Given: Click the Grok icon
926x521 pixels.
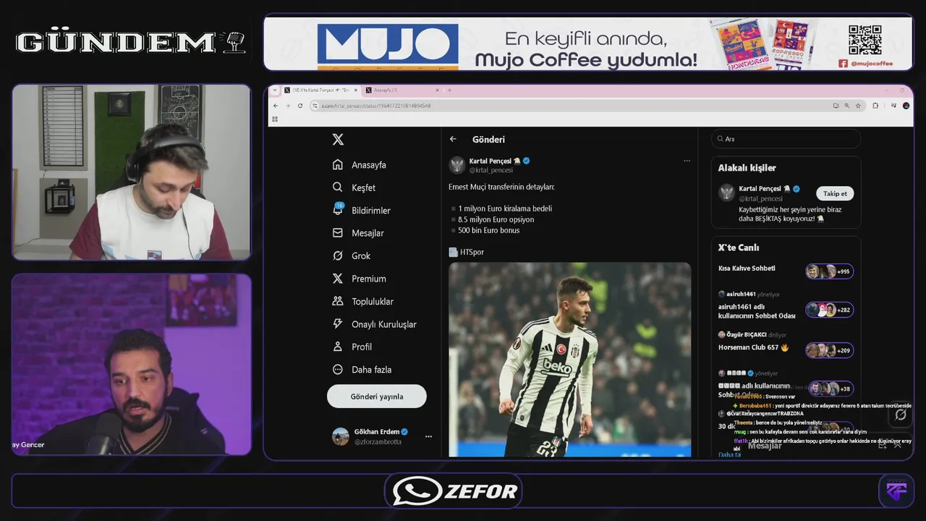Looking at the screenshot, I should [x=338, y=256].
